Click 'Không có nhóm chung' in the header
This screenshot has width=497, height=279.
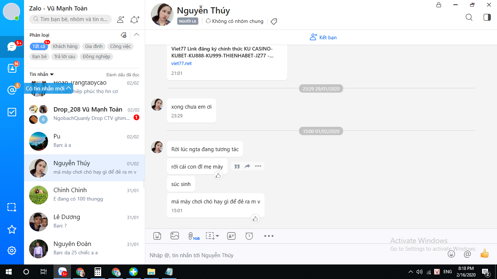[x=235, y=21]
